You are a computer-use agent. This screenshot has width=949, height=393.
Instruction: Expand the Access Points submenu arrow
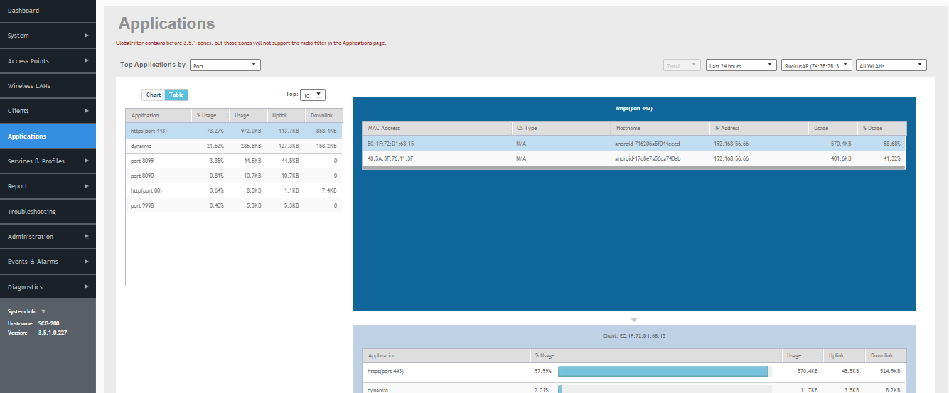point(87,60)
